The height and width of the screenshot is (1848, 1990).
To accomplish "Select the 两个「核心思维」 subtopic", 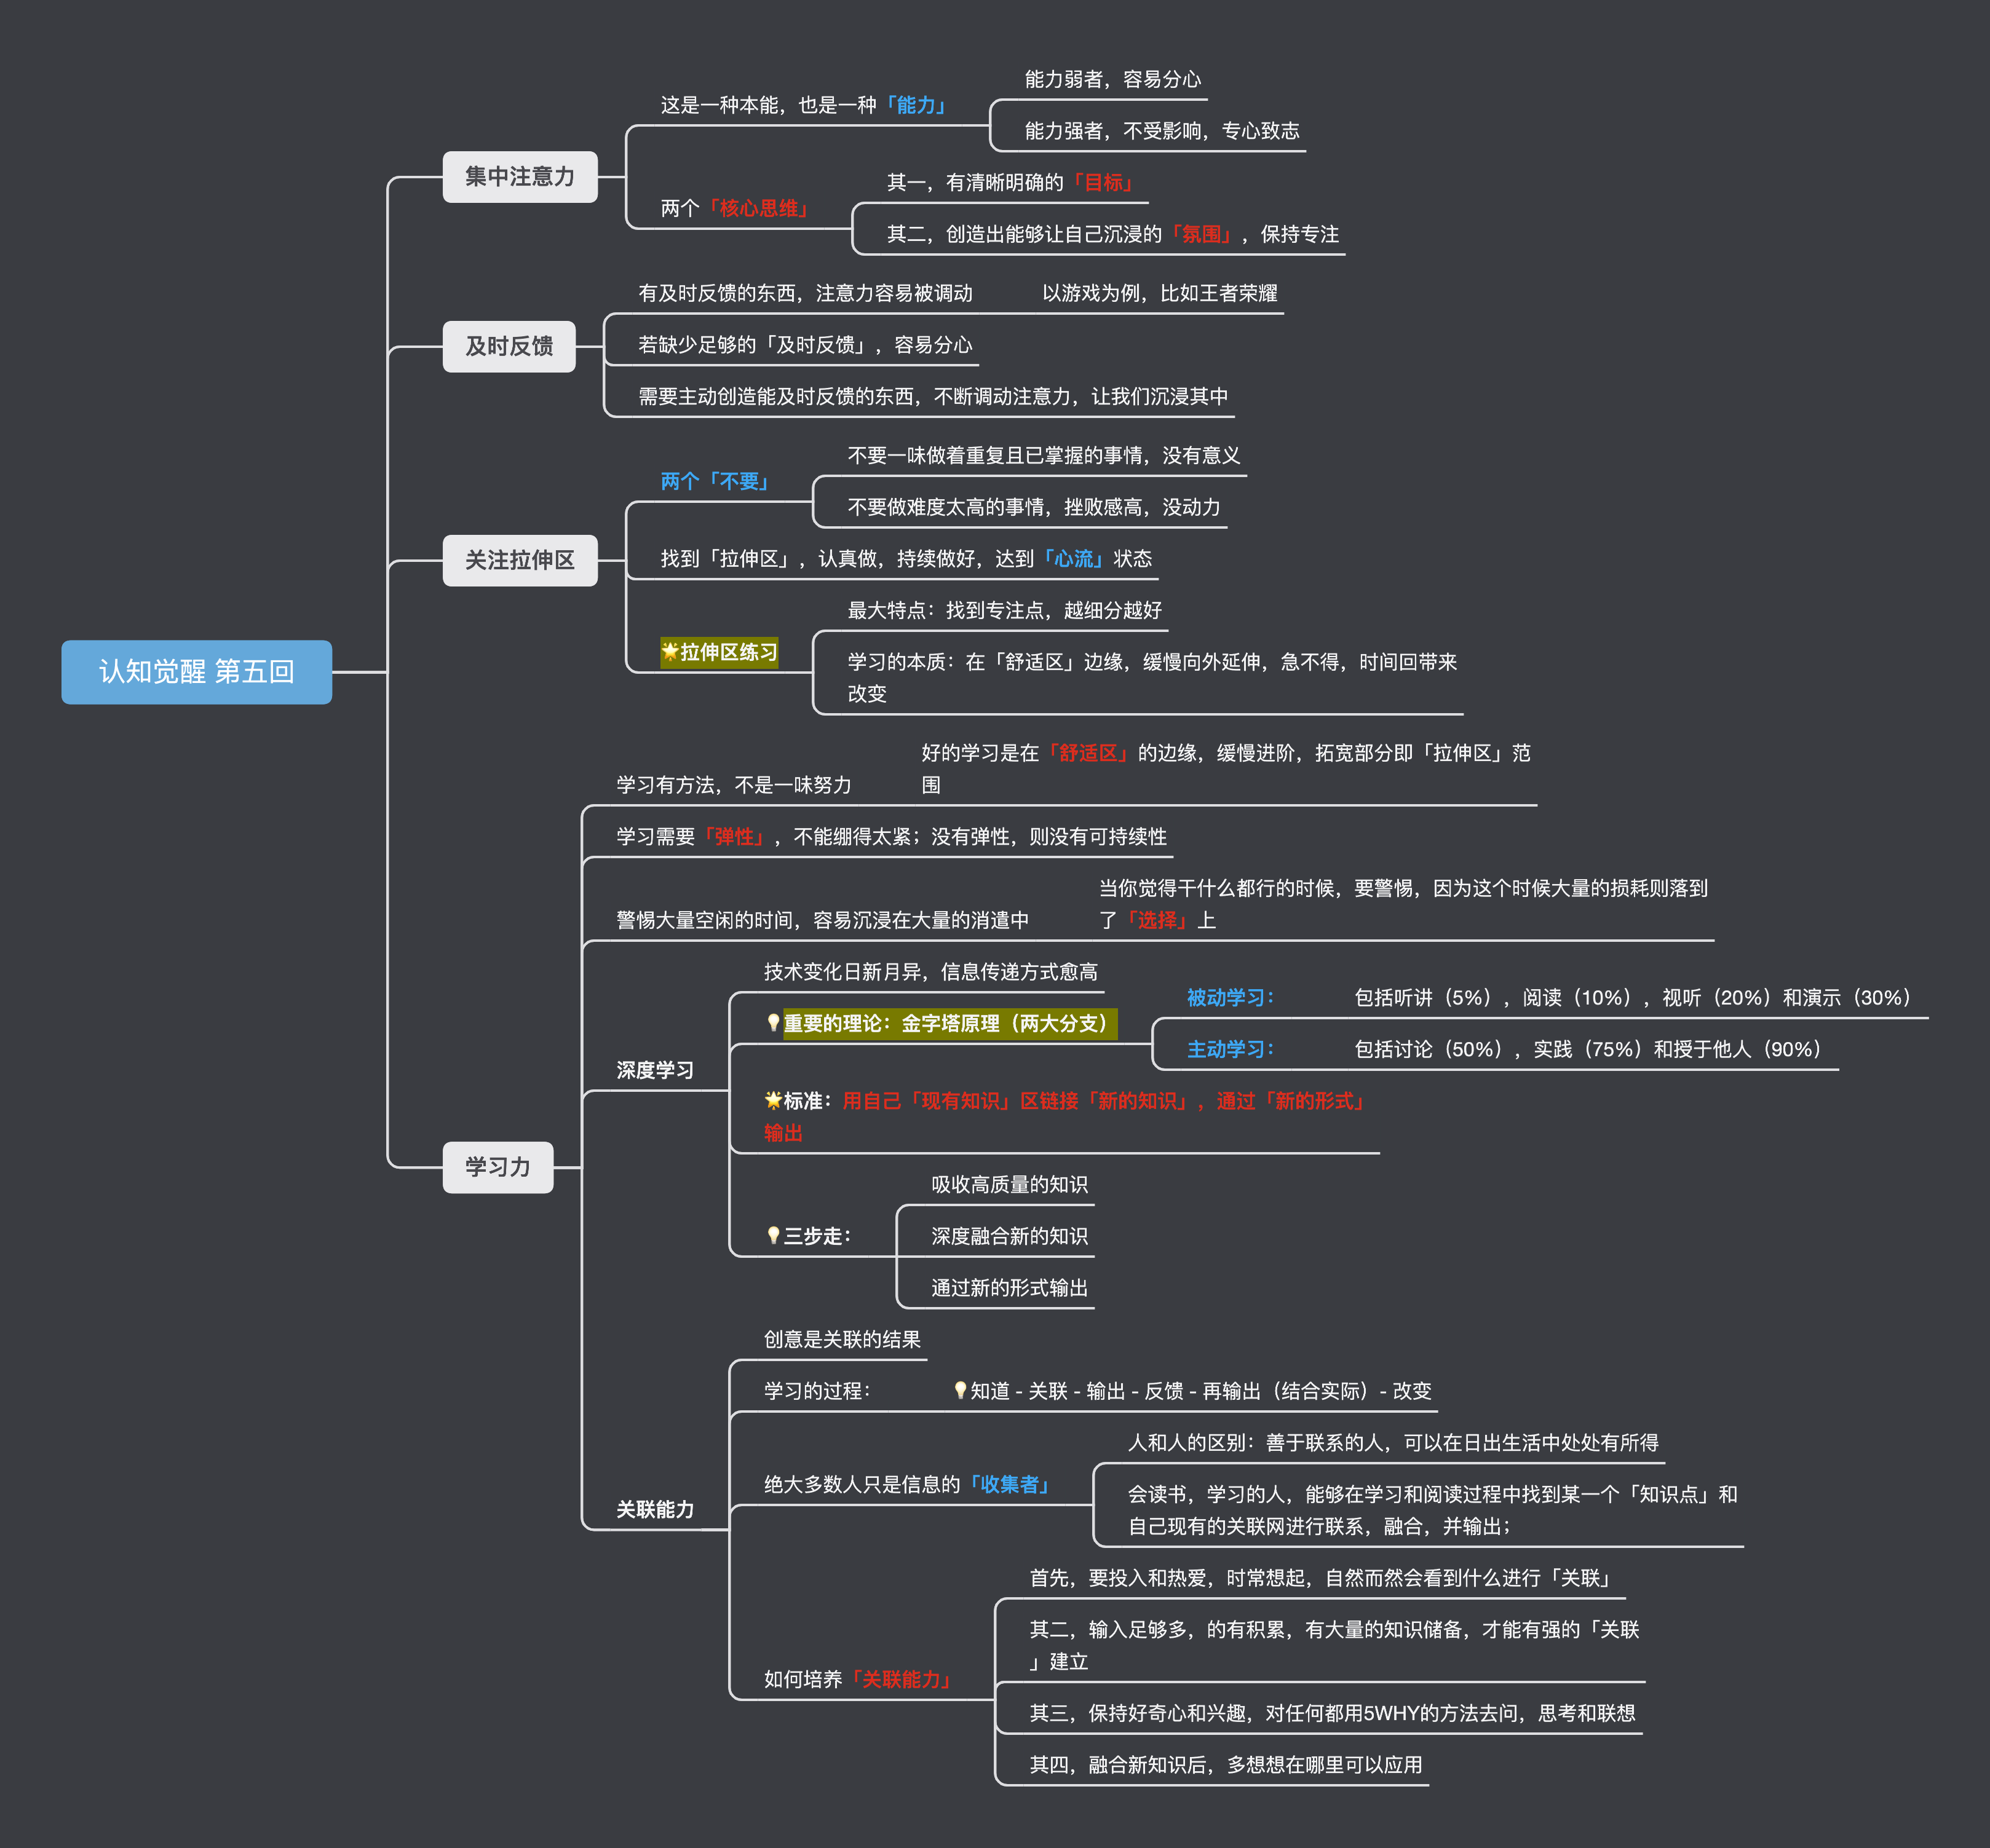I will 736,208.
